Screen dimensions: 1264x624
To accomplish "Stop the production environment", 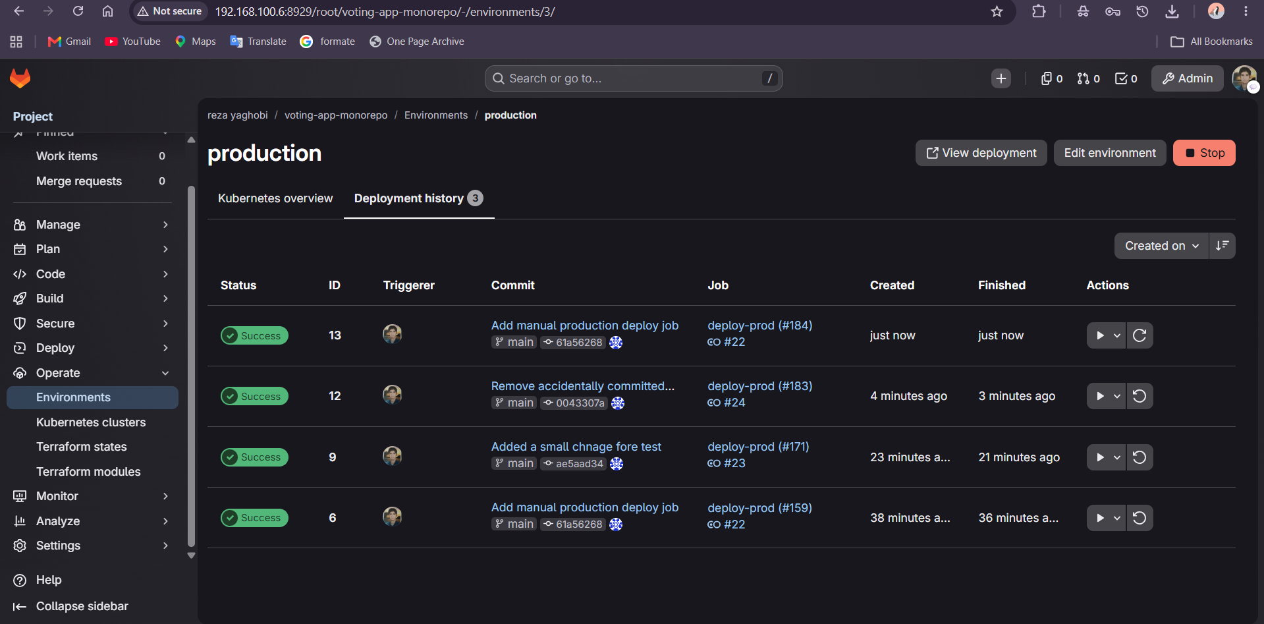I will (1204, 153).
